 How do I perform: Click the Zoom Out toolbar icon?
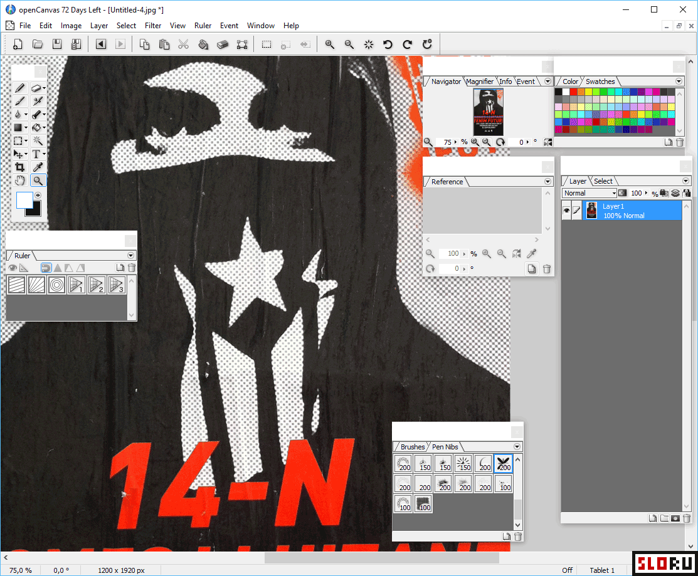point(349,44)
